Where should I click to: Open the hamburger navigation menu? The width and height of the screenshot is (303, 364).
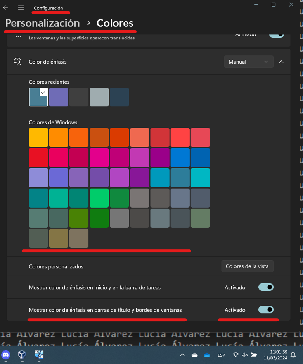[21, 8]
